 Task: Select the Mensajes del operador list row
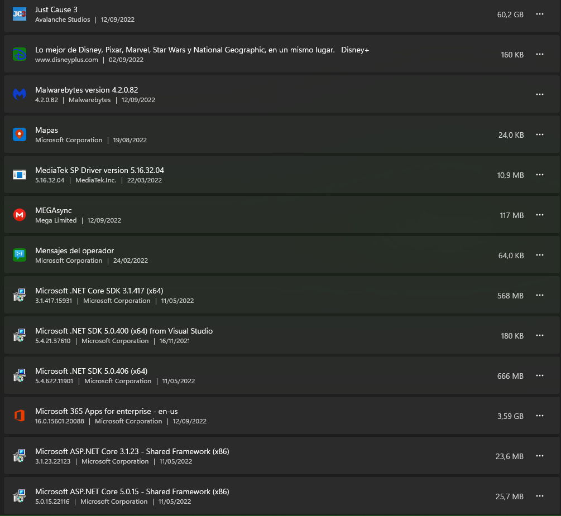tap(281, 255)
